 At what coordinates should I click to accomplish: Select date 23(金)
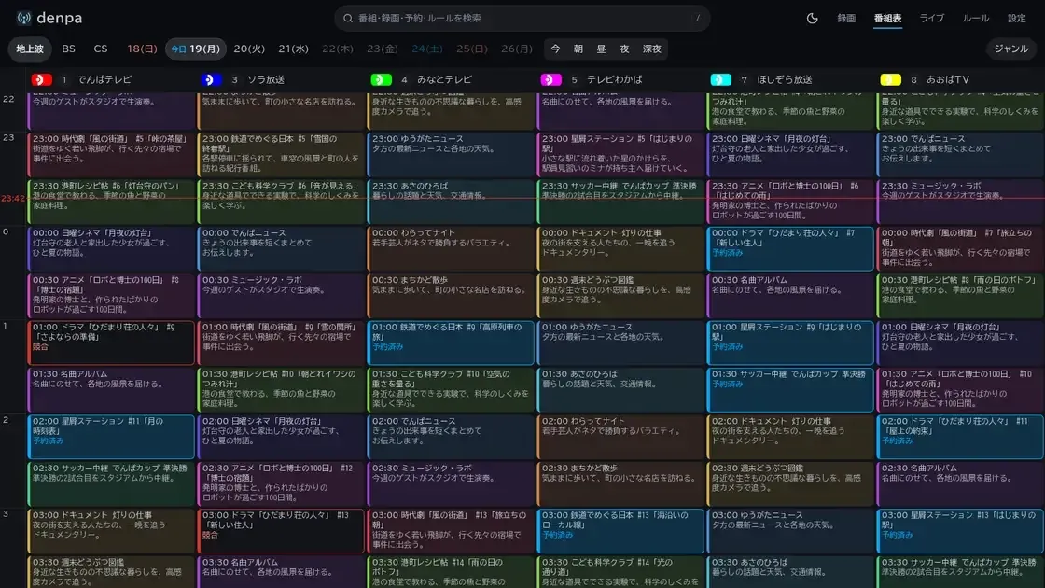[383, 49]
